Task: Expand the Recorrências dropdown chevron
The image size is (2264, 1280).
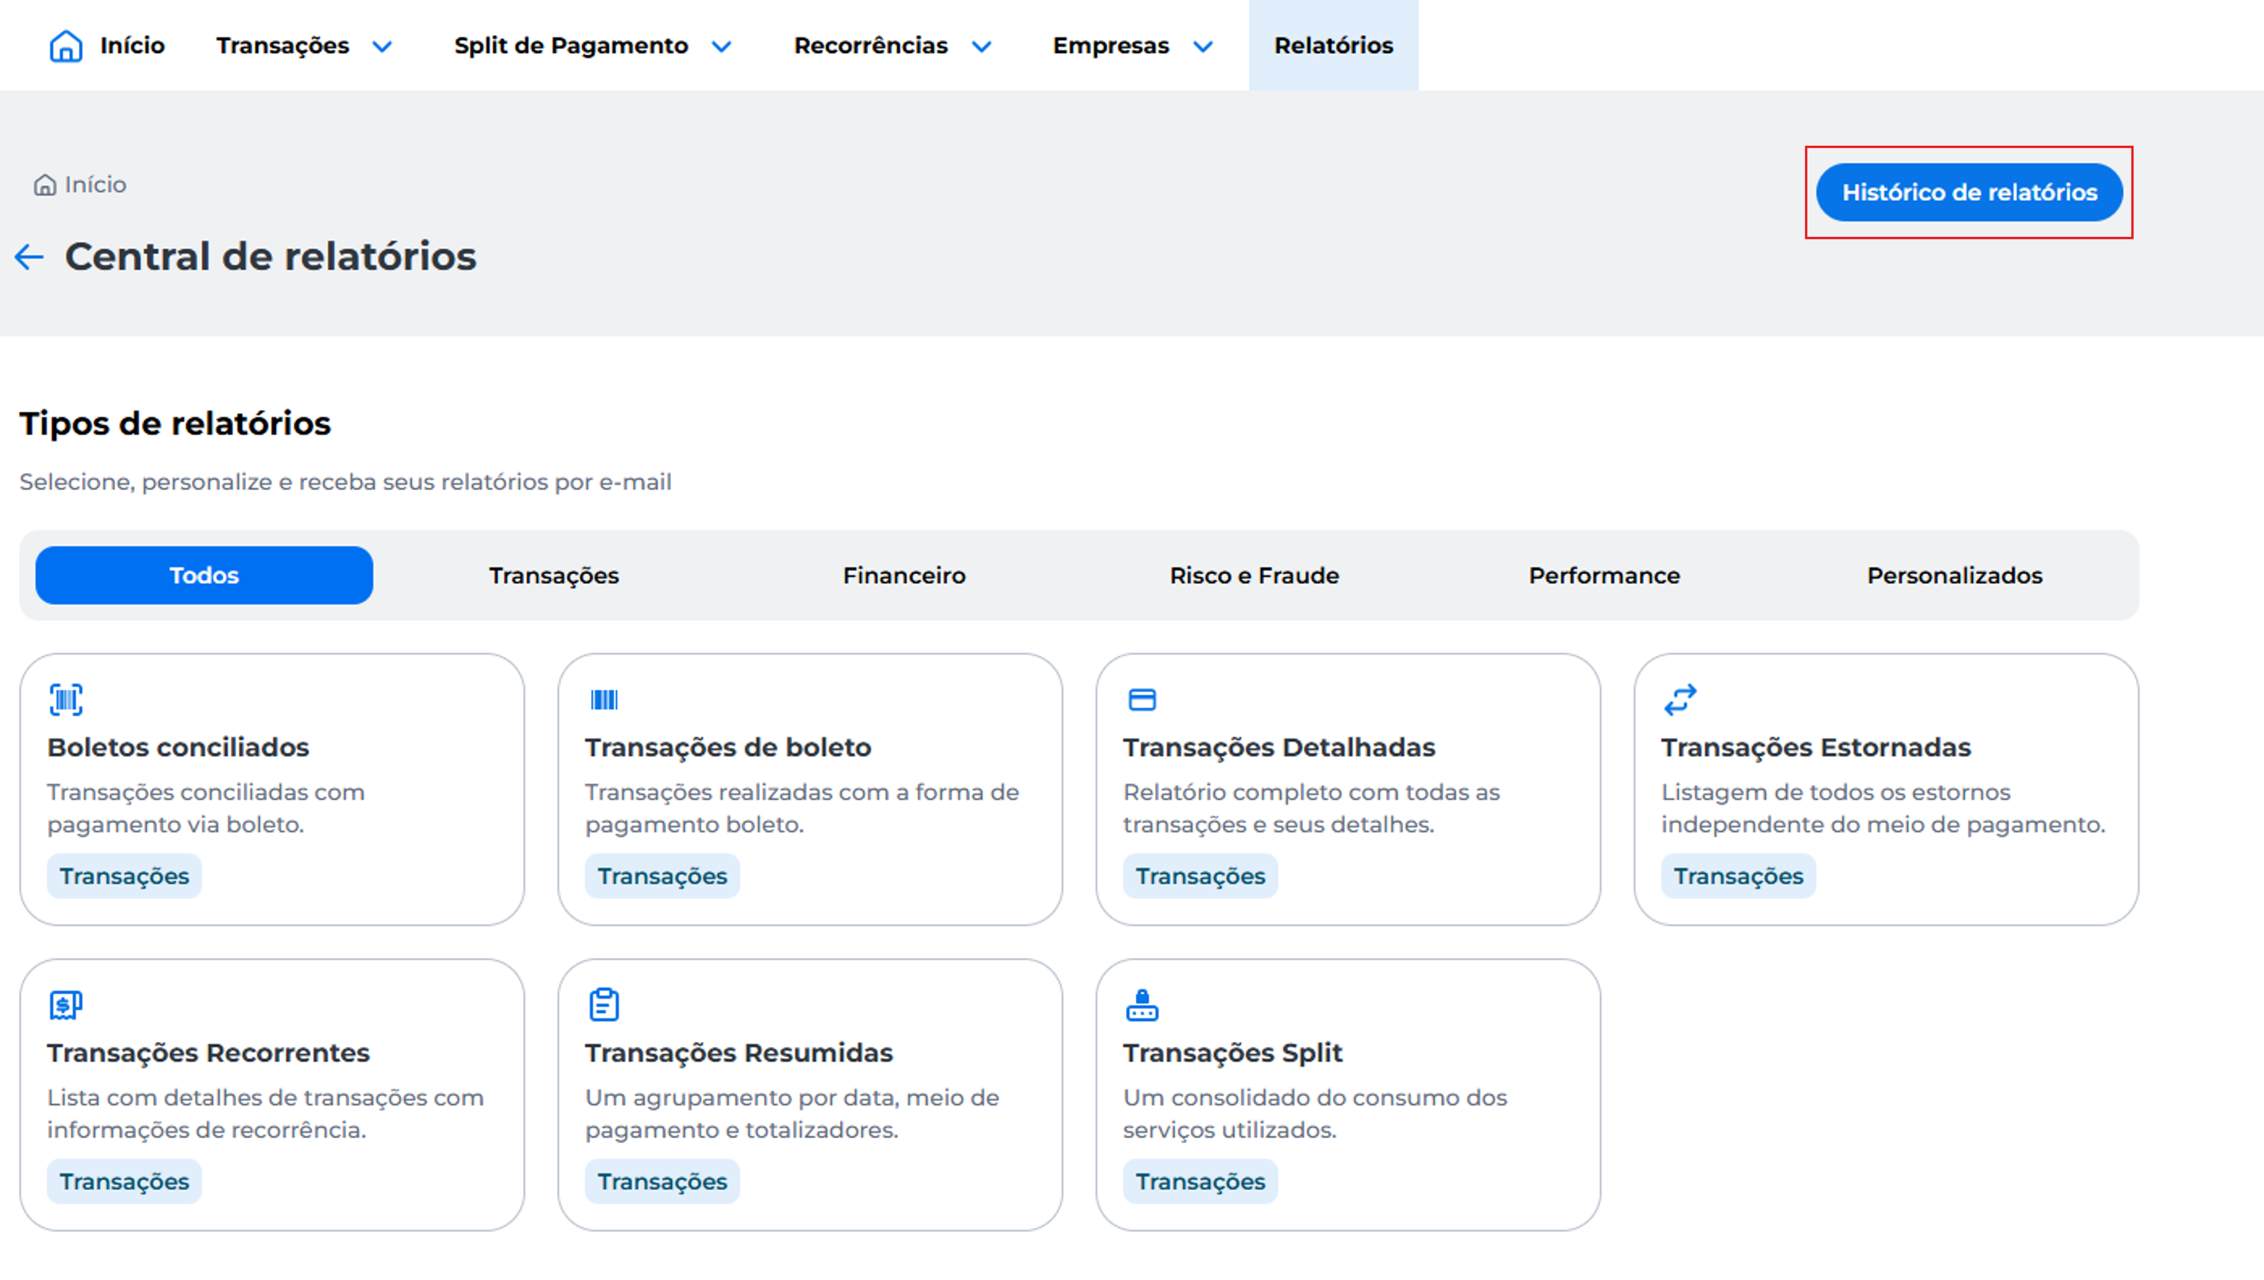Action: tap(981, 47)
